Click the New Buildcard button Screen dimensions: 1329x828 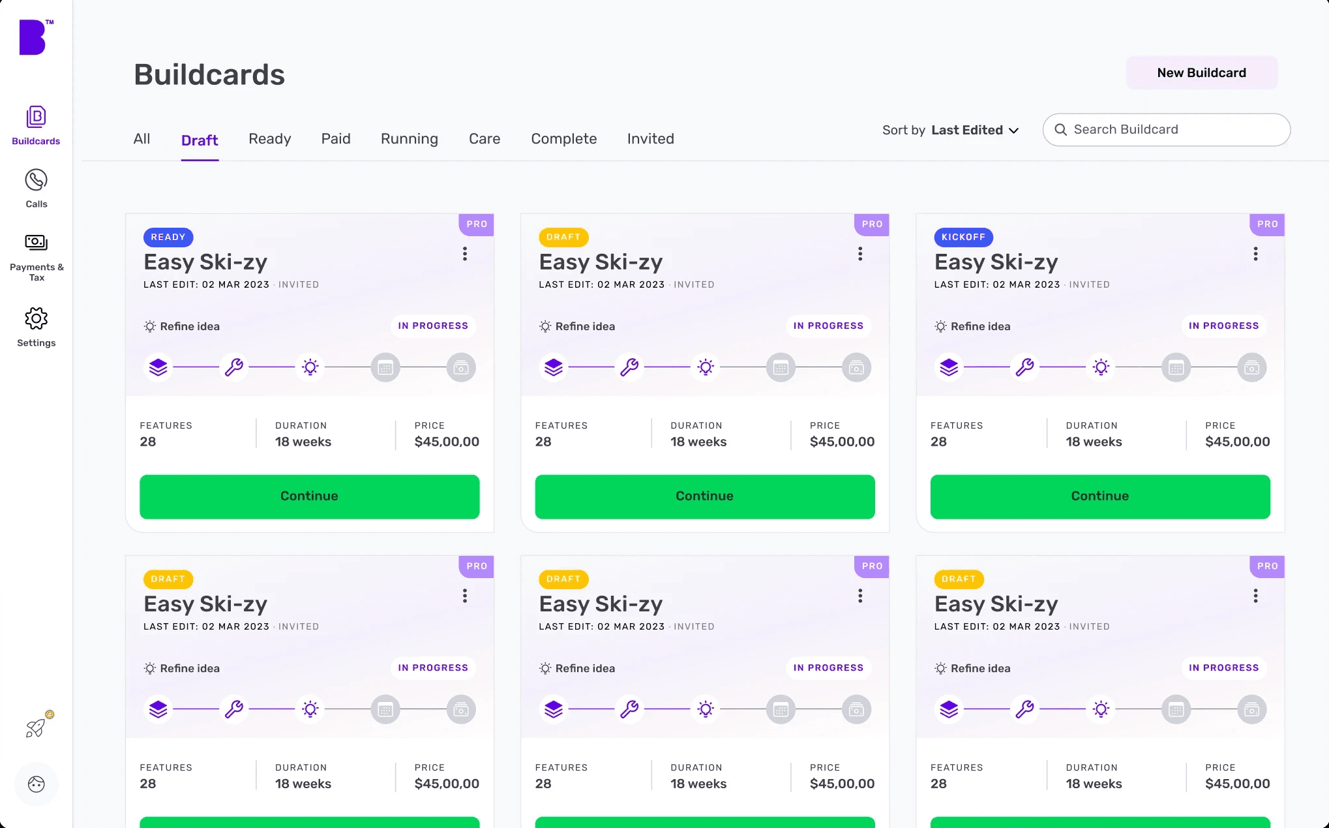click(1201, 72)
